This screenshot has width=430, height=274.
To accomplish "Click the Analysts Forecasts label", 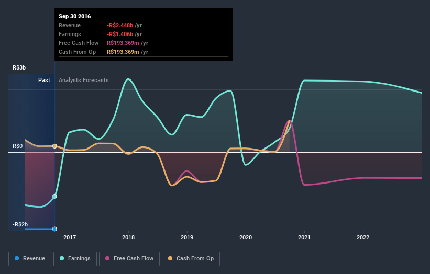I will coord(84,80).
